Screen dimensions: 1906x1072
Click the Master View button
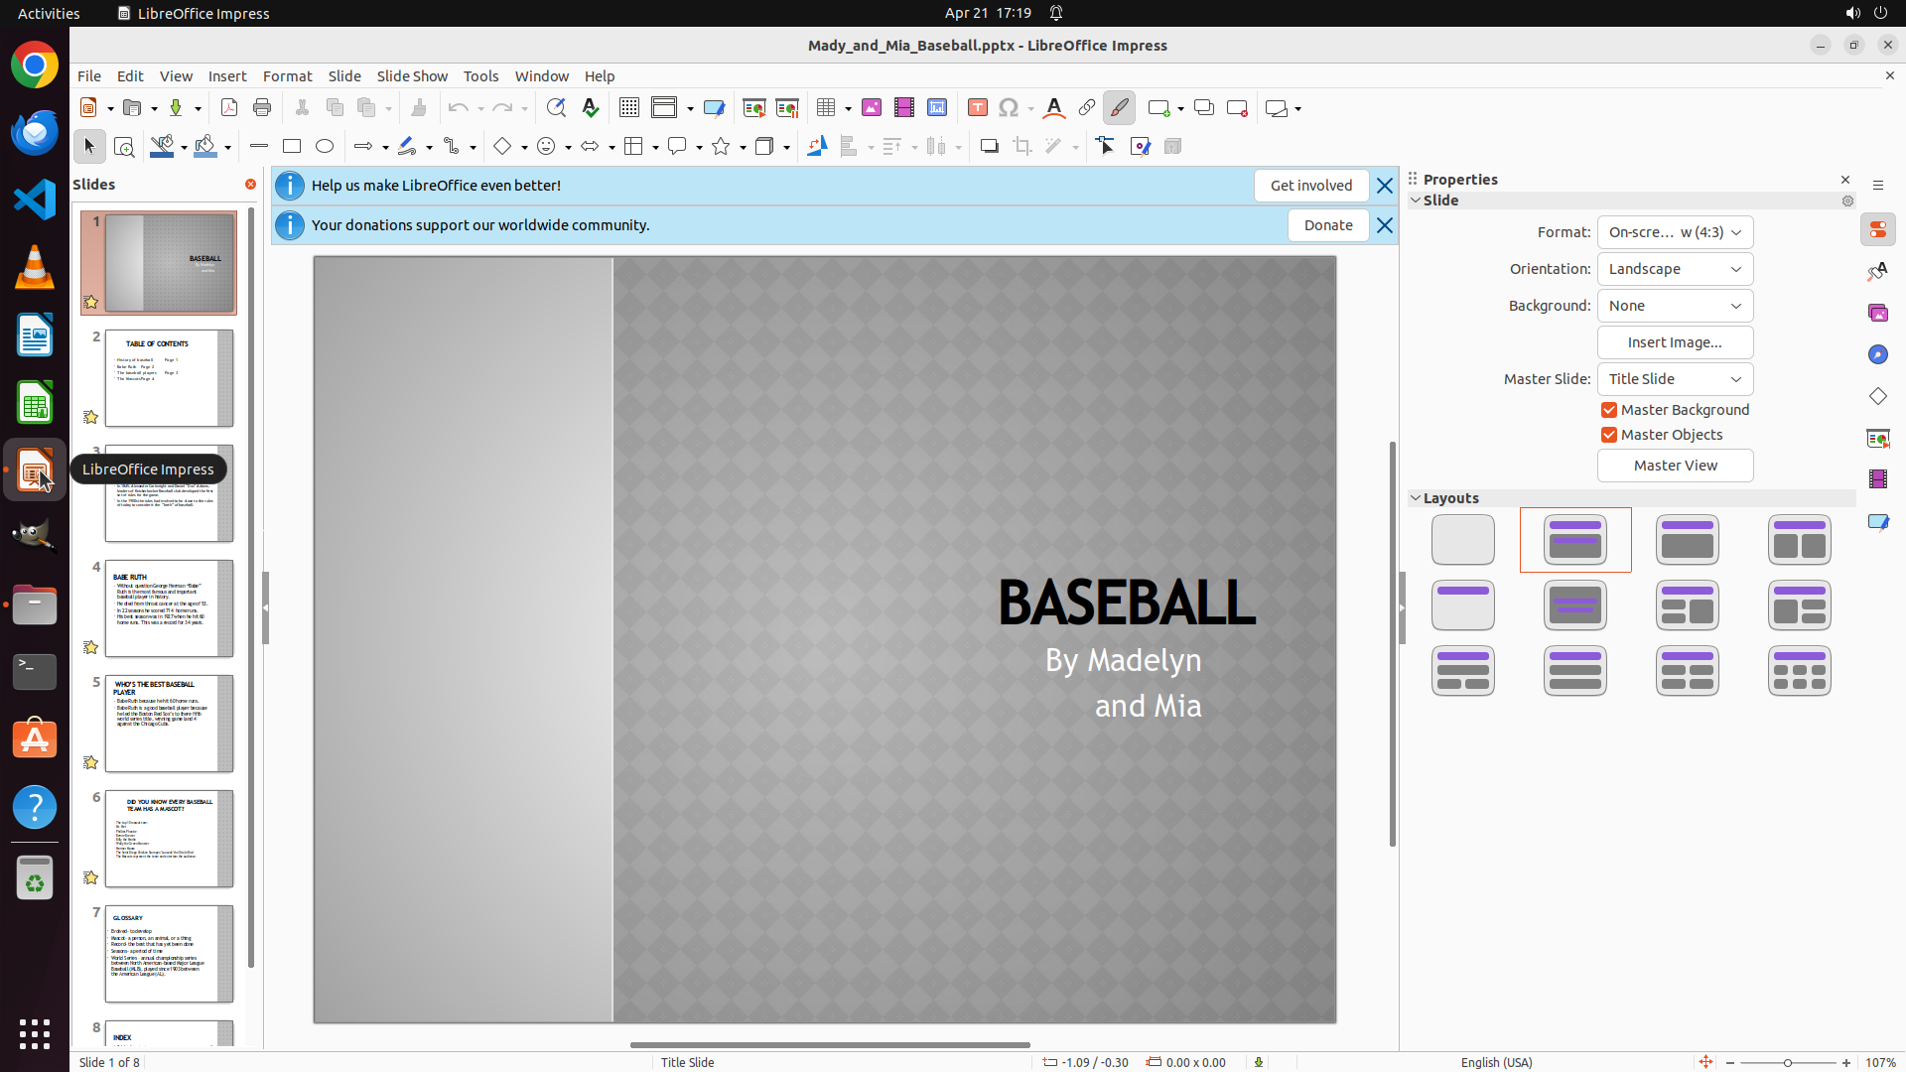pos(1675,466)
